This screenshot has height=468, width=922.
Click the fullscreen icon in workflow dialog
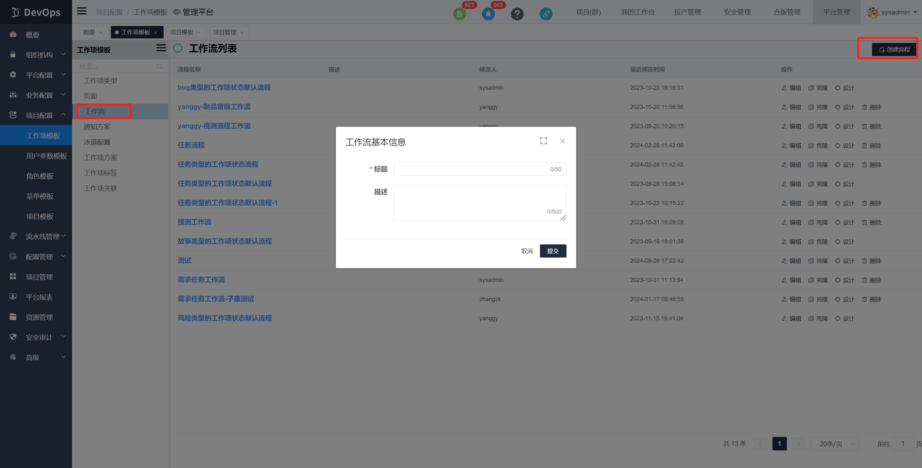[543, 141]
